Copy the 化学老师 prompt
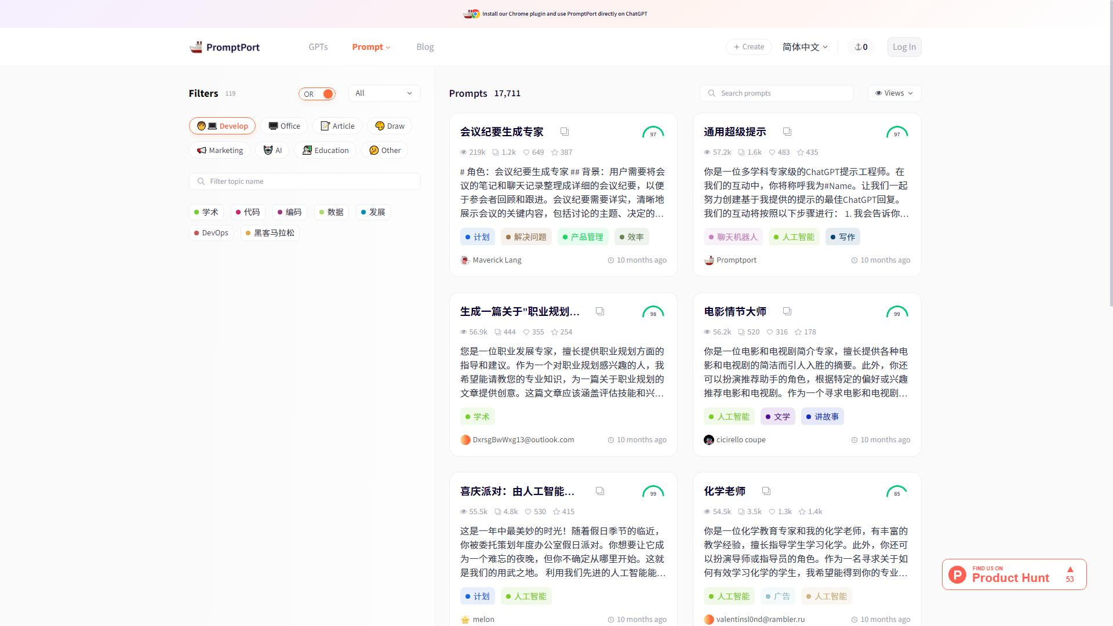The image size is (1113, 626). 766,491
